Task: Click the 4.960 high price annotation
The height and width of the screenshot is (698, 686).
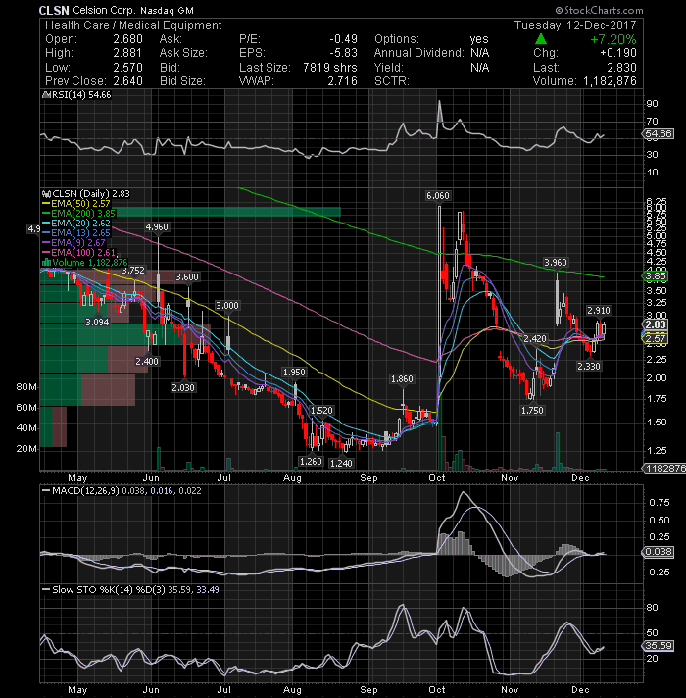Action: pos(157,227)
